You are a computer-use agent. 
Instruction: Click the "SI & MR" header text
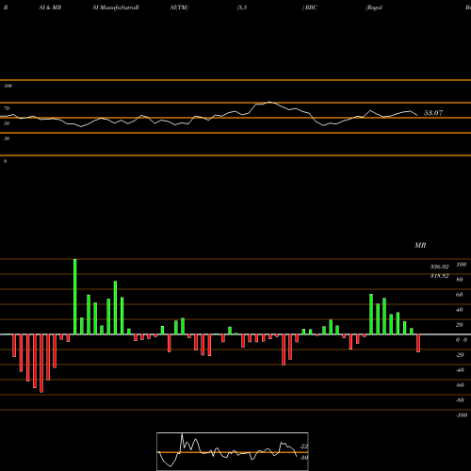pyautogui.click(x=50, y=8)
